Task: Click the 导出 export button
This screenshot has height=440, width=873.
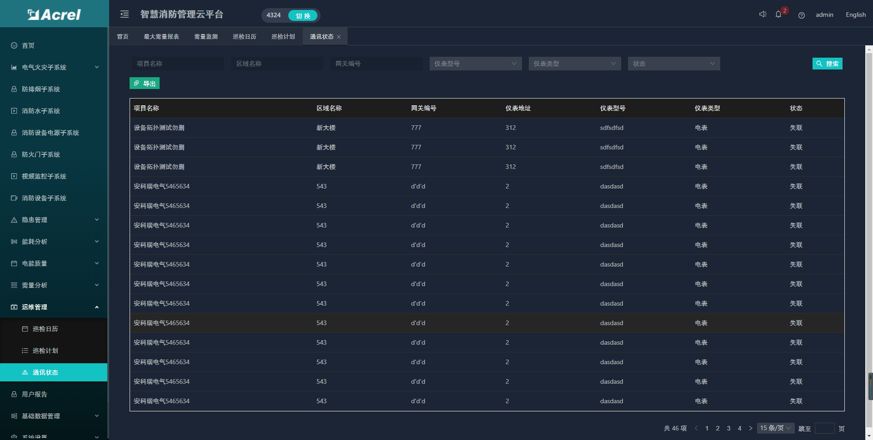Action: point(145,83)
